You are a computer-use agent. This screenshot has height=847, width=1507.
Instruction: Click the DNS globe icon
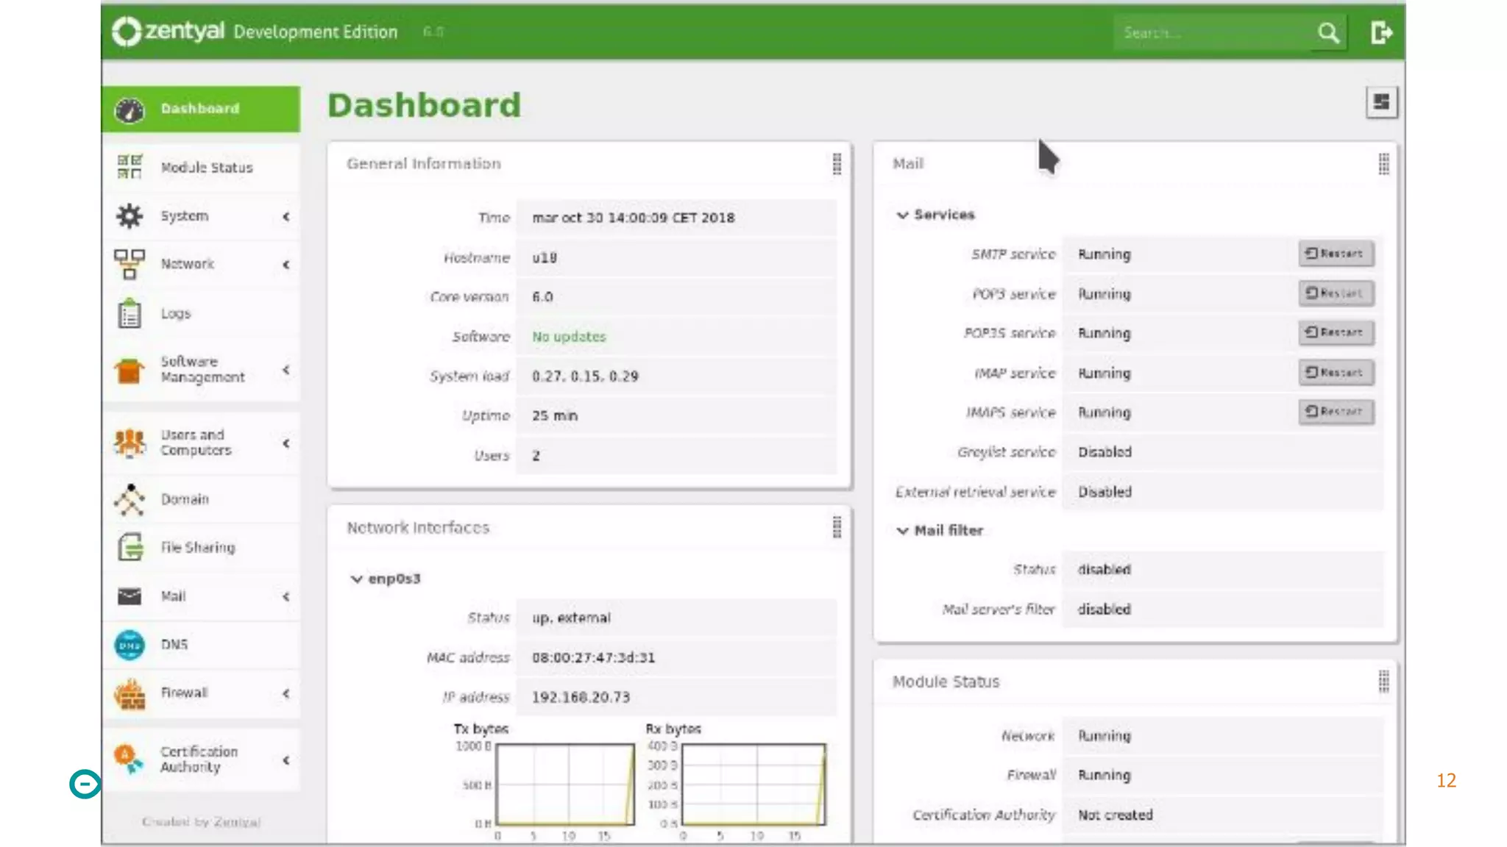[130, 645]
